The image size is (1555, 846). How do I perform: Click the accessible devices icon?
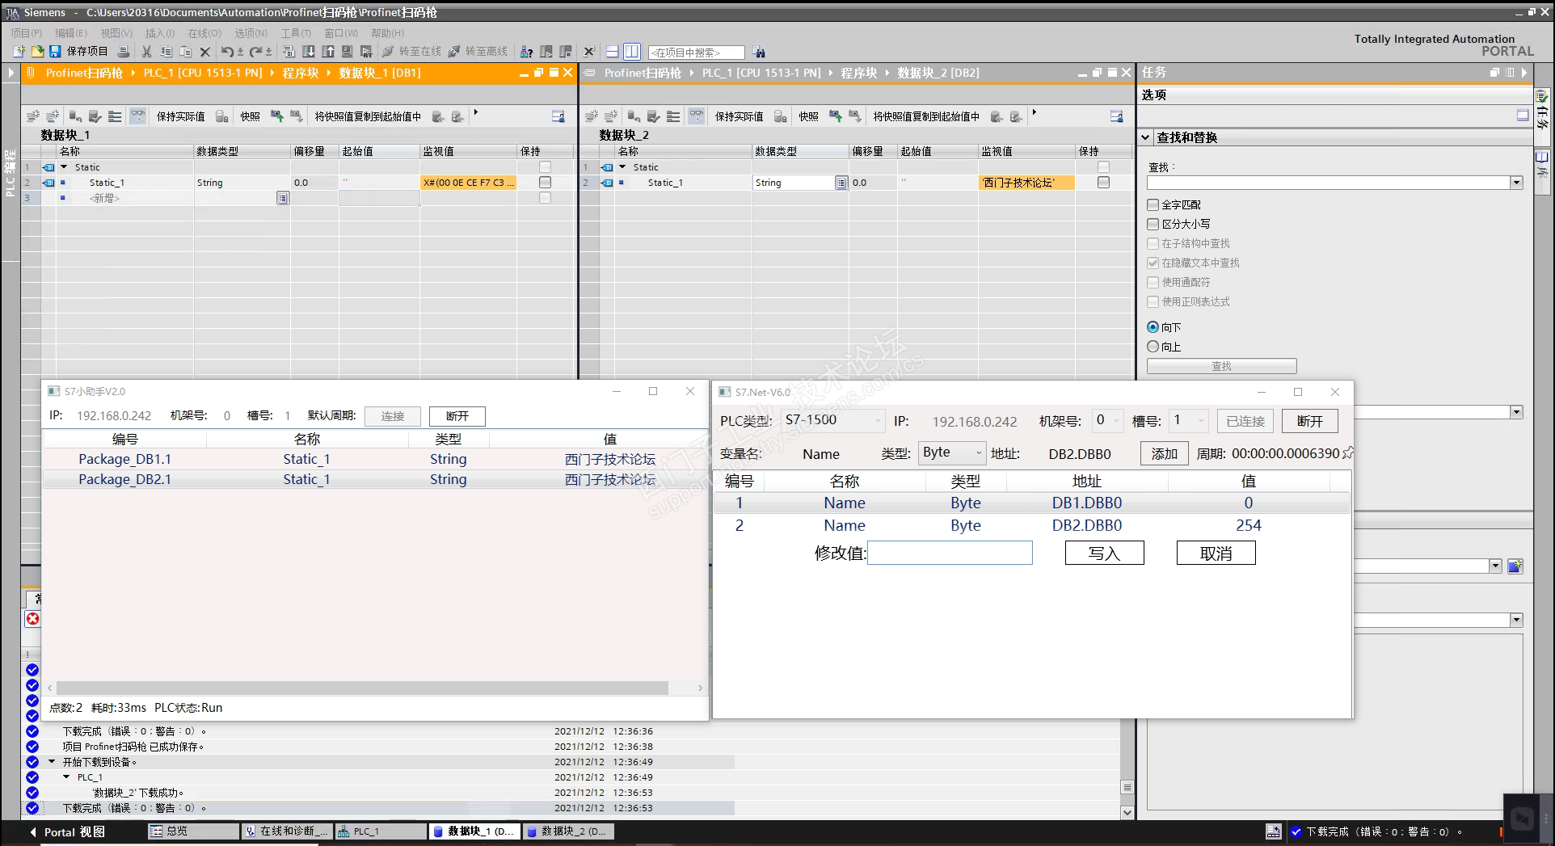point(526,52)
